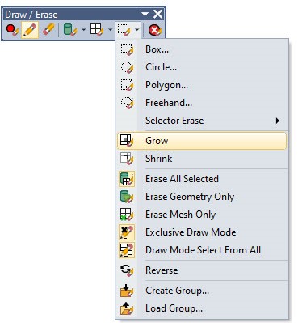Select the pencil Draw Mode tool

(x=30, y=30)
